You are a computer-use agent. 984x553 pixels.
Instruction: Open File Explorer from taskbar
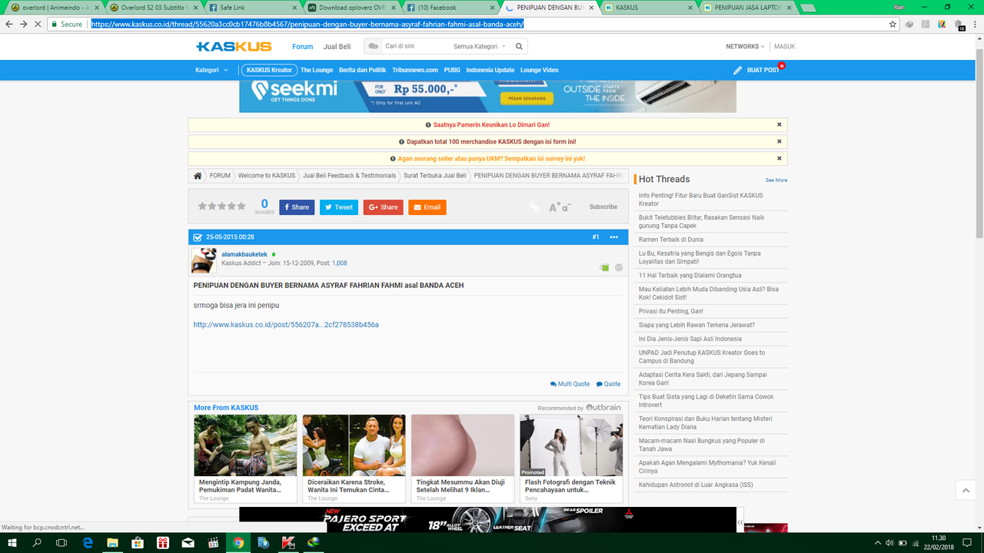point(113,542)
